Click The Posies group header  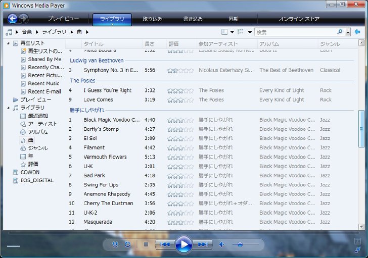82,81
